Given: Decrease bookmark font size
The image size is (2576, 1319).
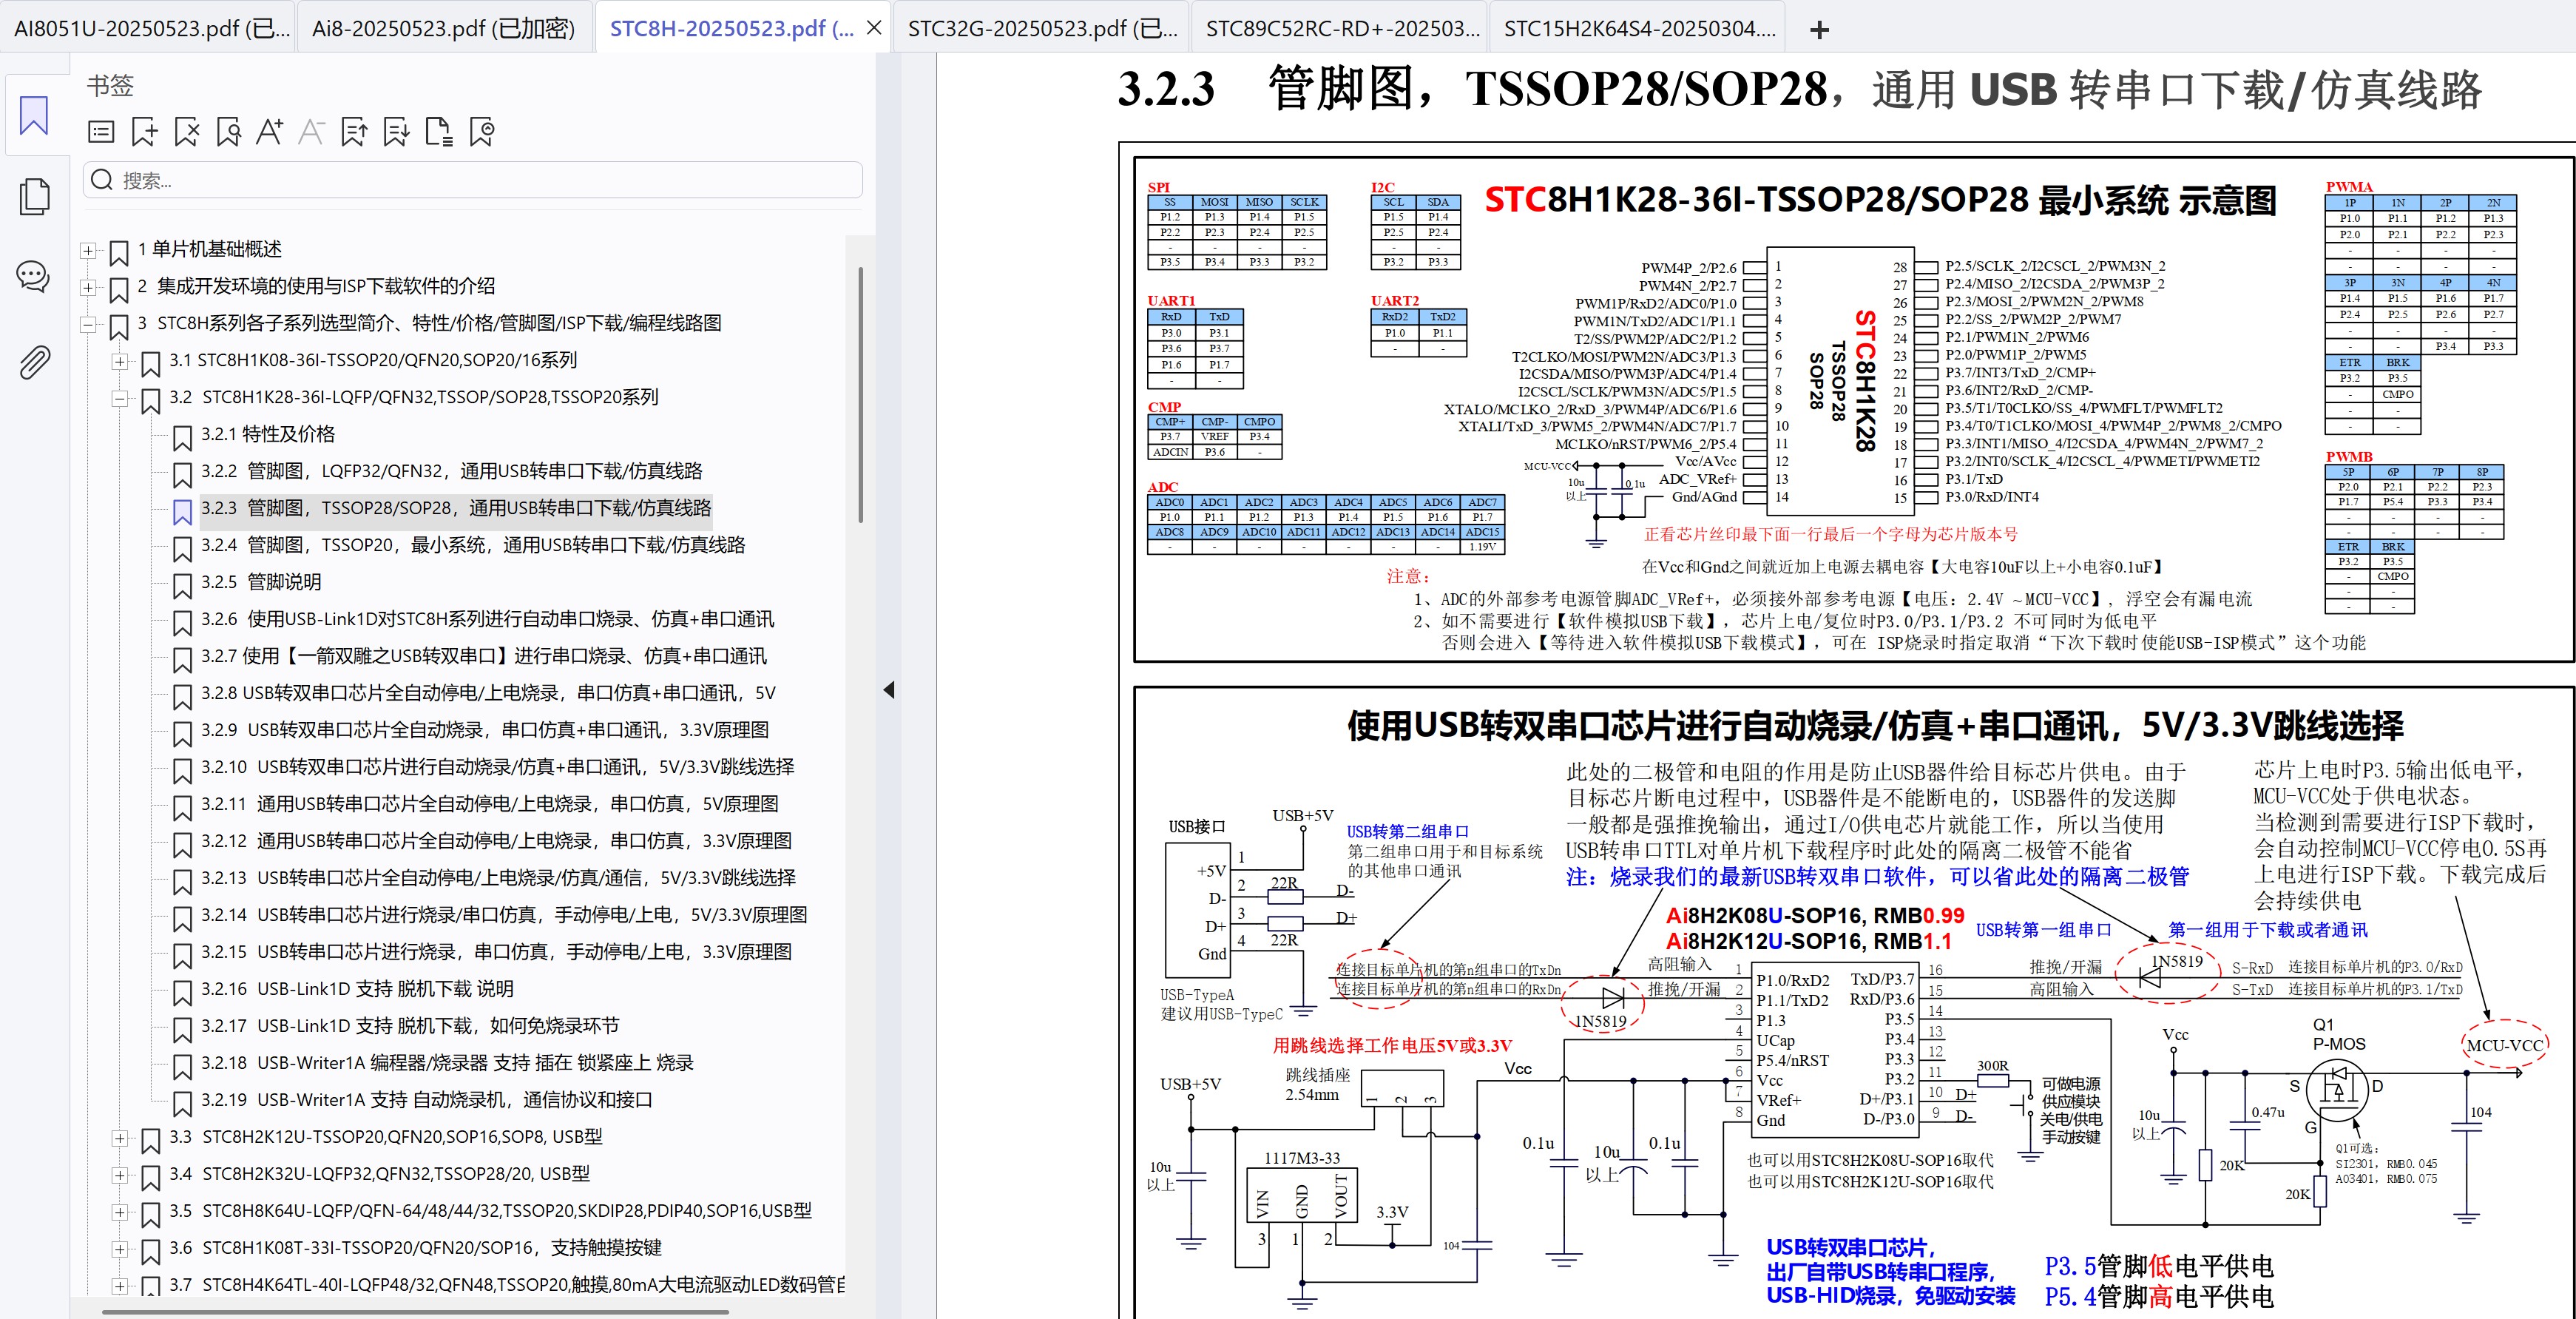Looking at the screenshot, I should click(312, 132).
